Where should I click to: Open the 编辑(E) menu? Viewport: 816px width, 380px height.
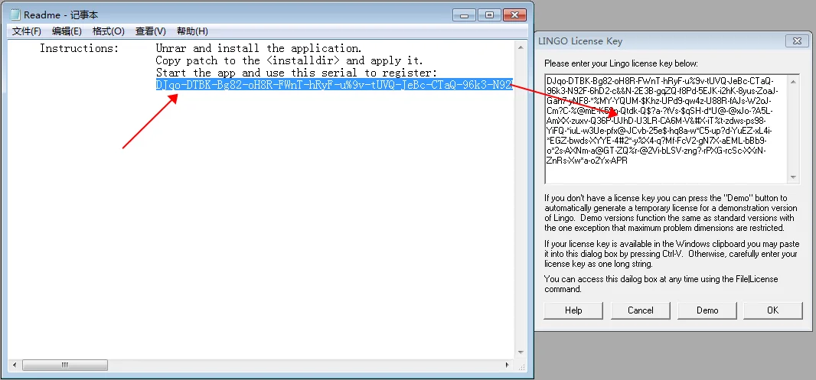pyautogui.click(x=67, y=31)
